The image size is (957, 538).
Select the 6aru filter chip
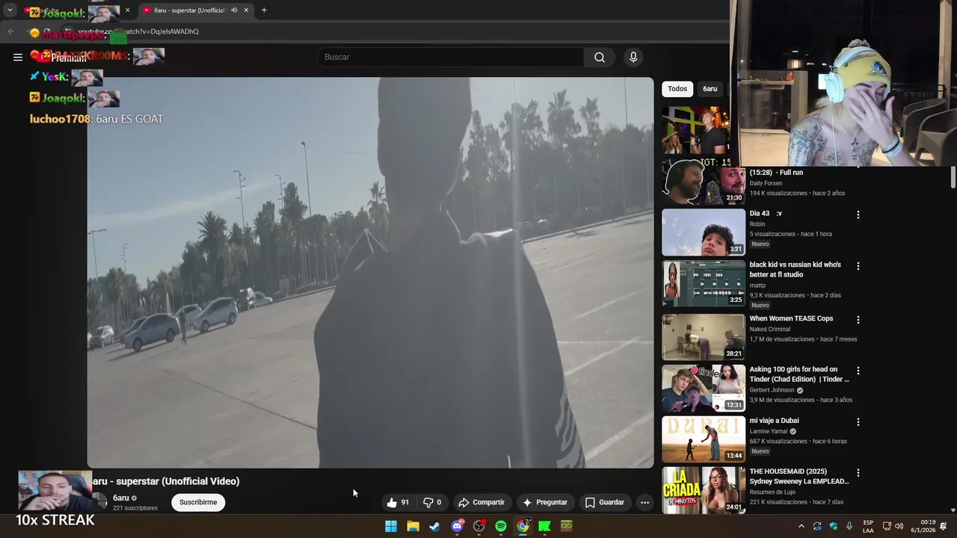click(710, 89)
